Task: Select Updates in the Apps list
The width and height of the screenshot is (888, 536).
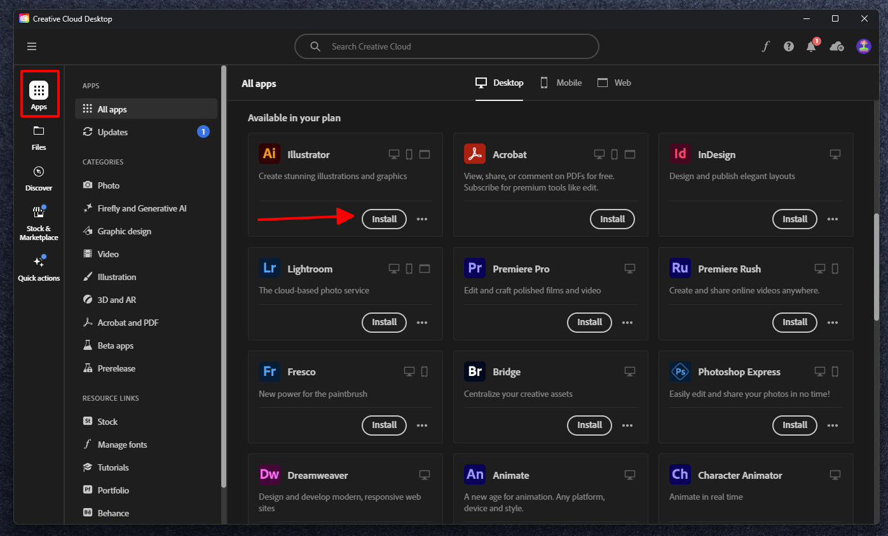Action: coord(113,132)
